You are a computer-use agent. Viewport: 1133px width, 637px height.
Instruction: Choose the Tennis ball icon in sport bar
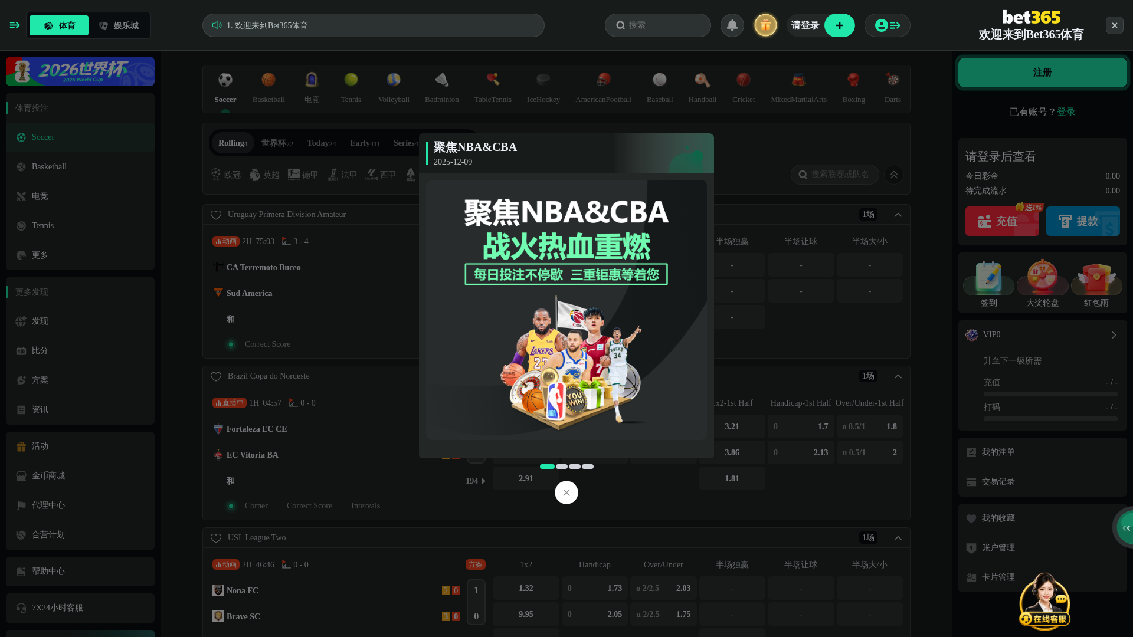[x=351, y=80]
